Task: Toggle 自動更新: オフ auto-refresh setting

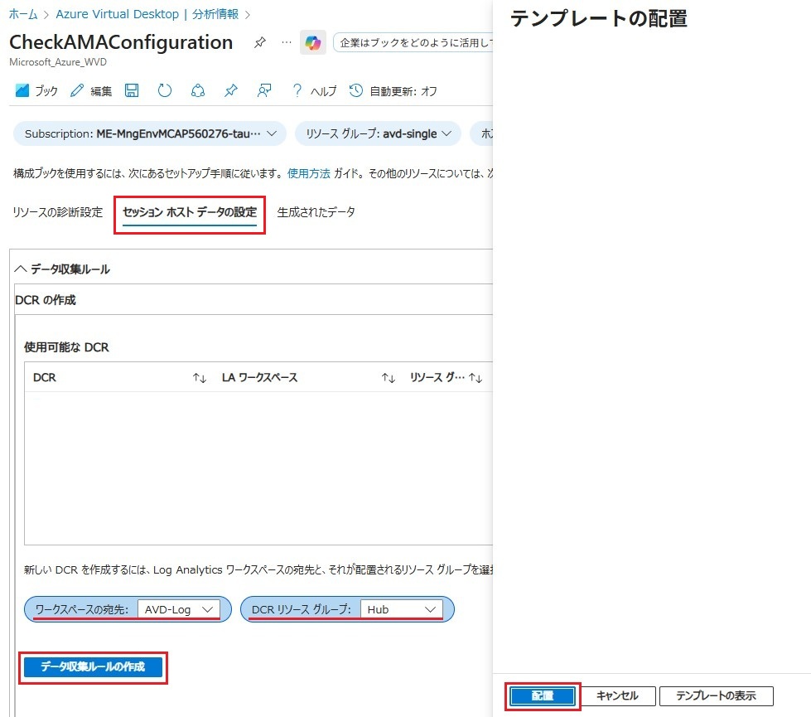Action: click(393, 91)
